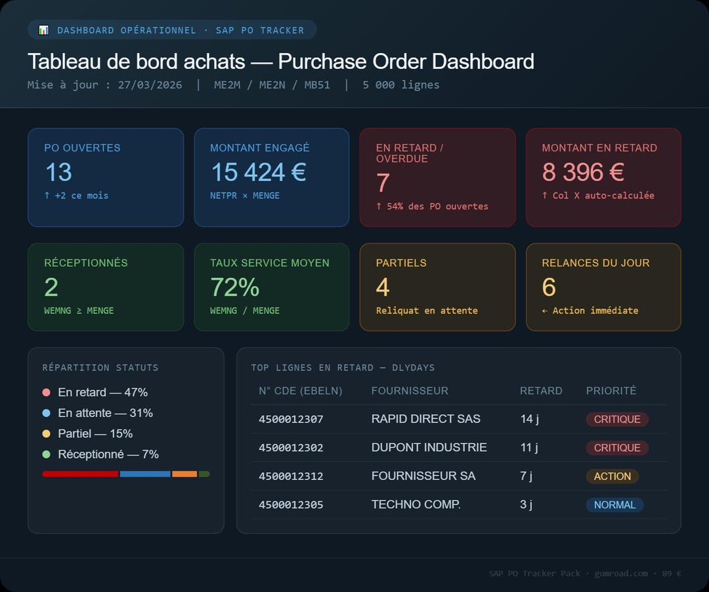Click the Dashboard Opérationnel SAP PO Tracker badge
709x592 pixels.
[x=172, y=30]
